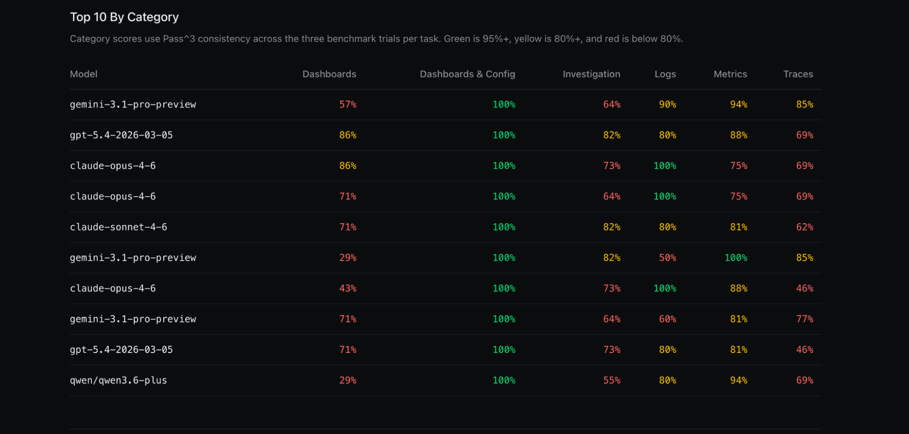The image size is (909, 434).
Task: Click the Model column header
Action: click(x=84, y=74)
